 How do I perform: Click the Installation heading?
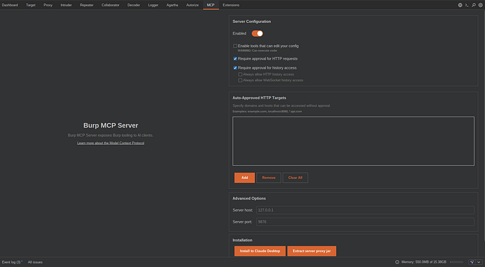242,240
